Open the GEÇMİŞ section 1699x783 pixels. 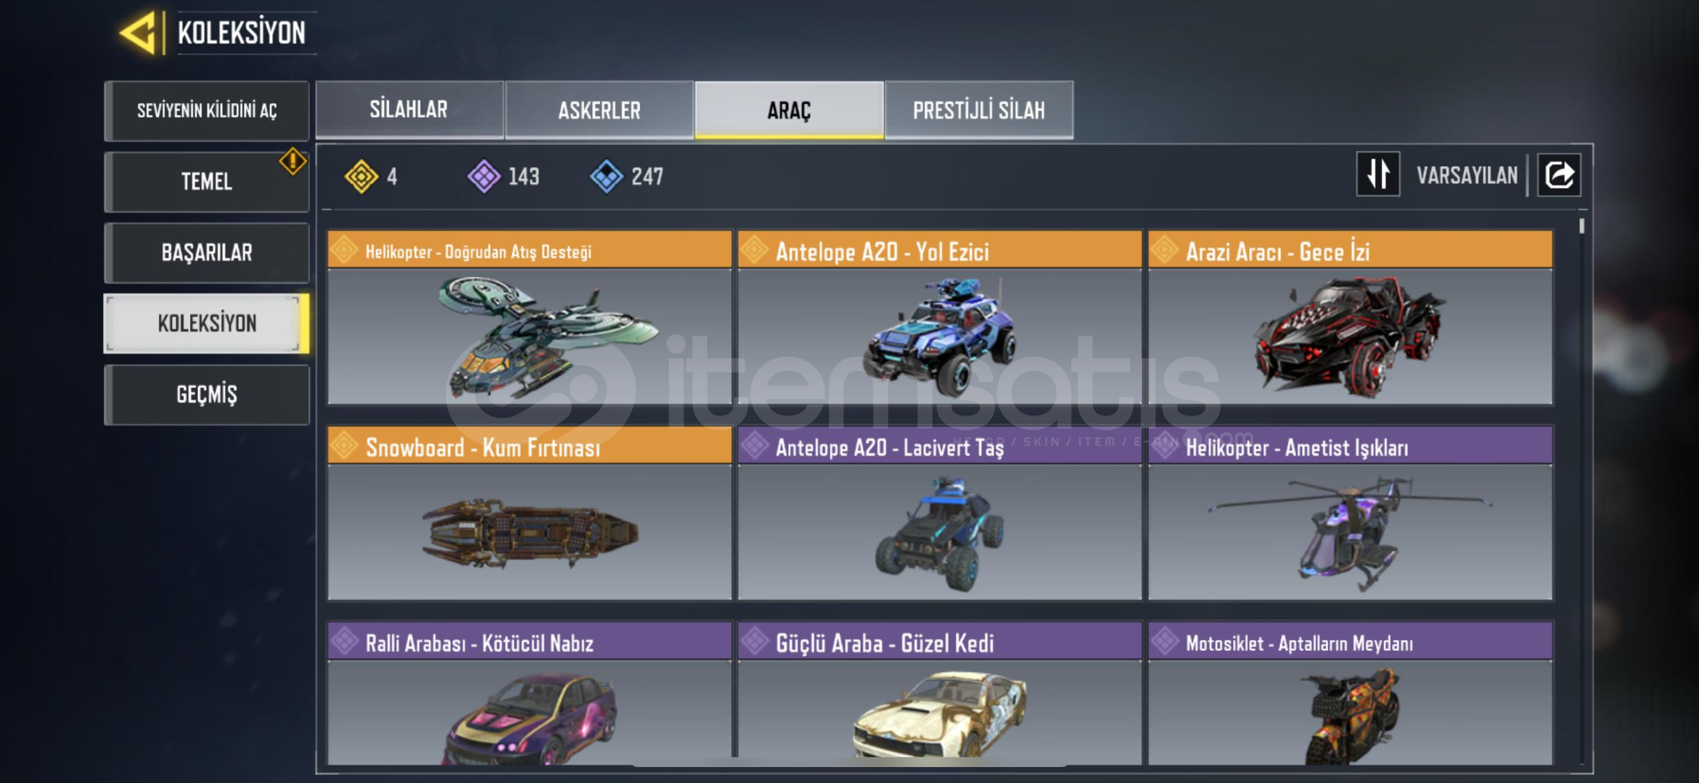click(x=207, y=394)
